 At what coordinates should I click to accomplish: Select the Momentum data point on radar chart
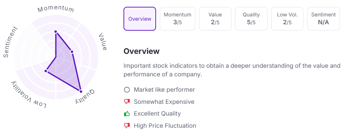tap(56, 32)
